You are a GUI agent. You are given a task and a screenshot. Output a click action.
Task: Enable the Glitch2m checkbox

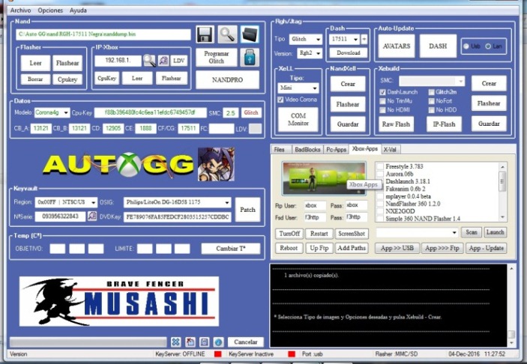[x=432, y=92]
